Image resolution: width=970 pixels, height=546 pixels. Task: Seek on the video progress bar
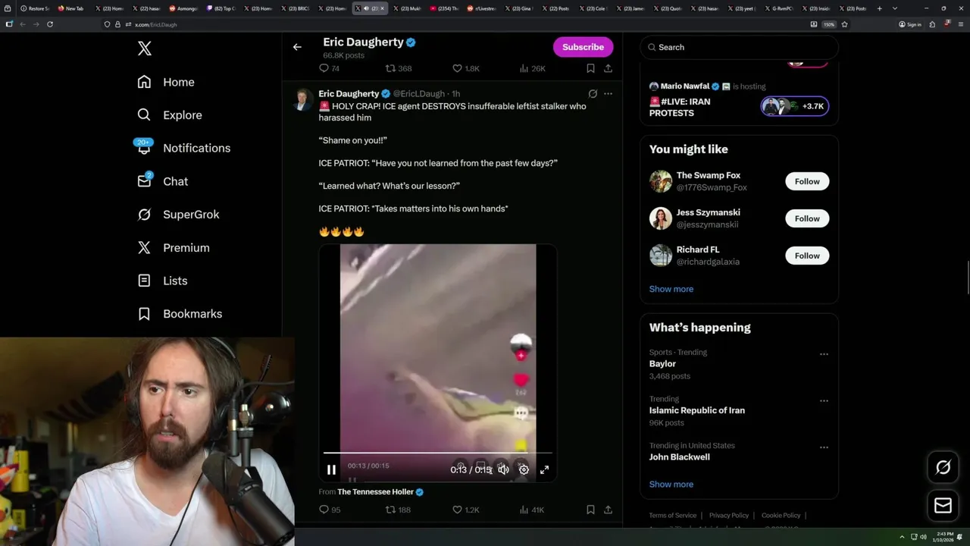[438, 453]
